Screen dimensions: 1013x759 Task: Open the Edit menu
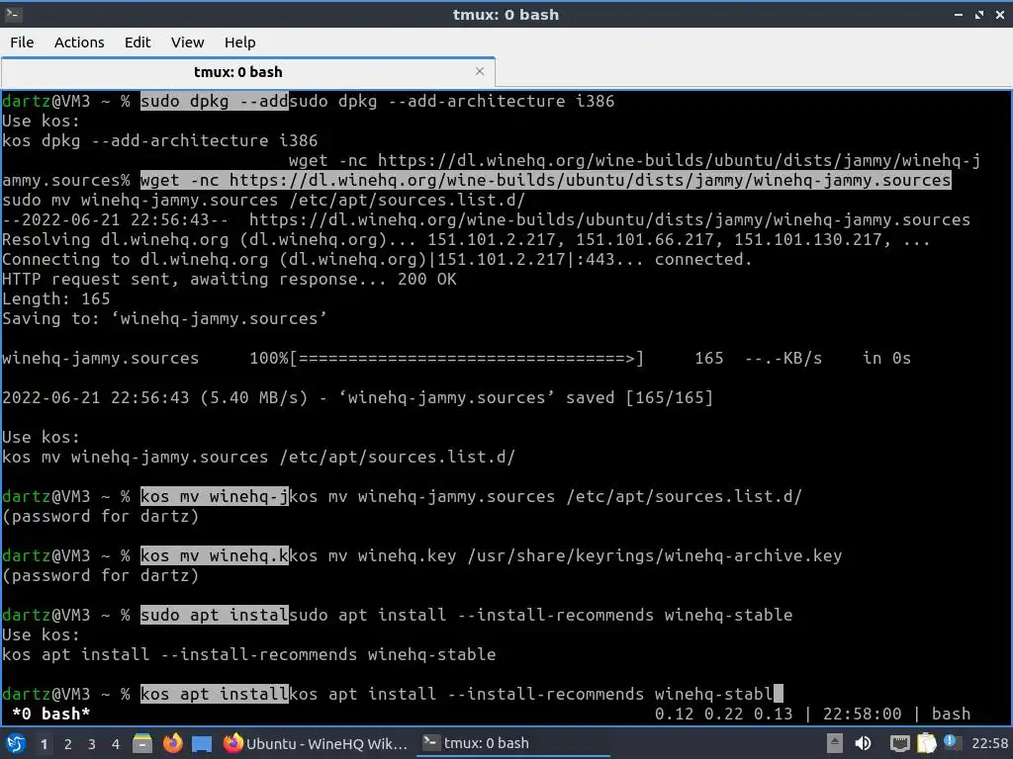pos(137,42)
